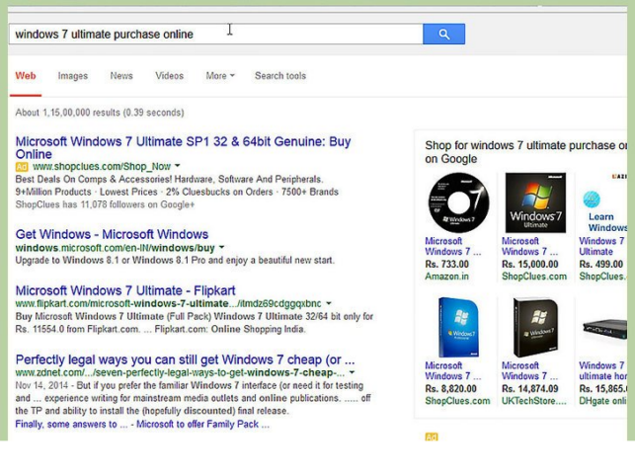Viewport: 635px width, 476px height.
Task: Expand arrow next to windows.microsoft.com URL
Action: tap(221, 247)
